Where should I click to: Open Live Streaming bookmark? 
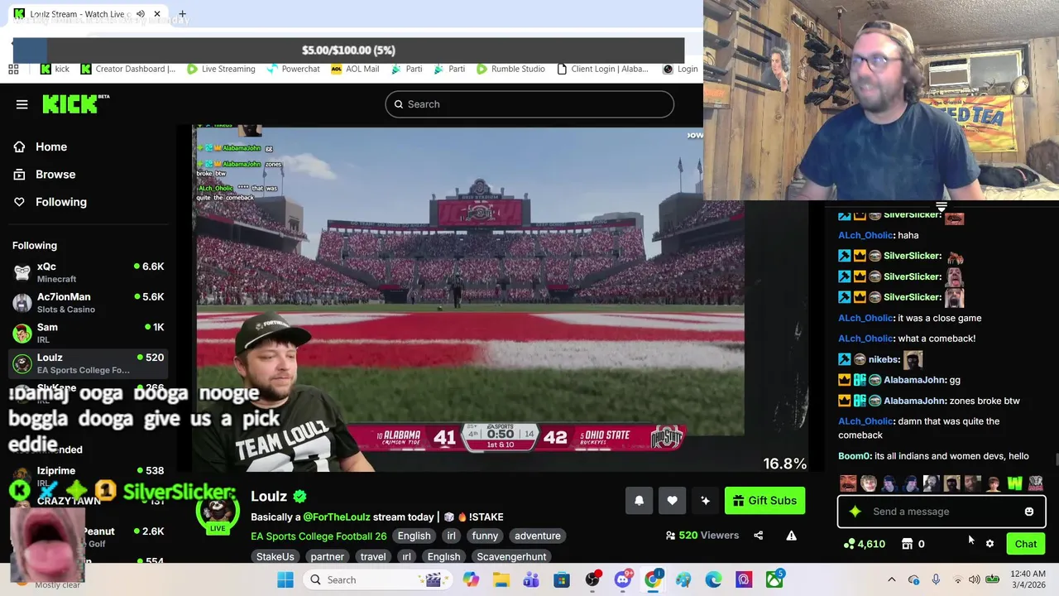pyautogui.click(x=221, y=69)
